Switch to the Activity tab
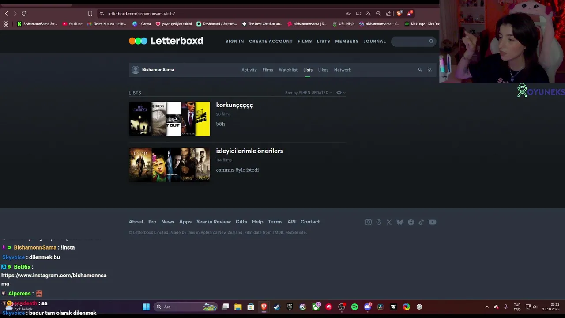The width and height of the screenshot is (565, 318). click(x=249, y=70)
